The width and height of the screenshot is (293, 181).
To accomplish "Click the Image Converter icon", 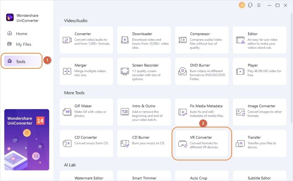I will (x=241, y=112).
